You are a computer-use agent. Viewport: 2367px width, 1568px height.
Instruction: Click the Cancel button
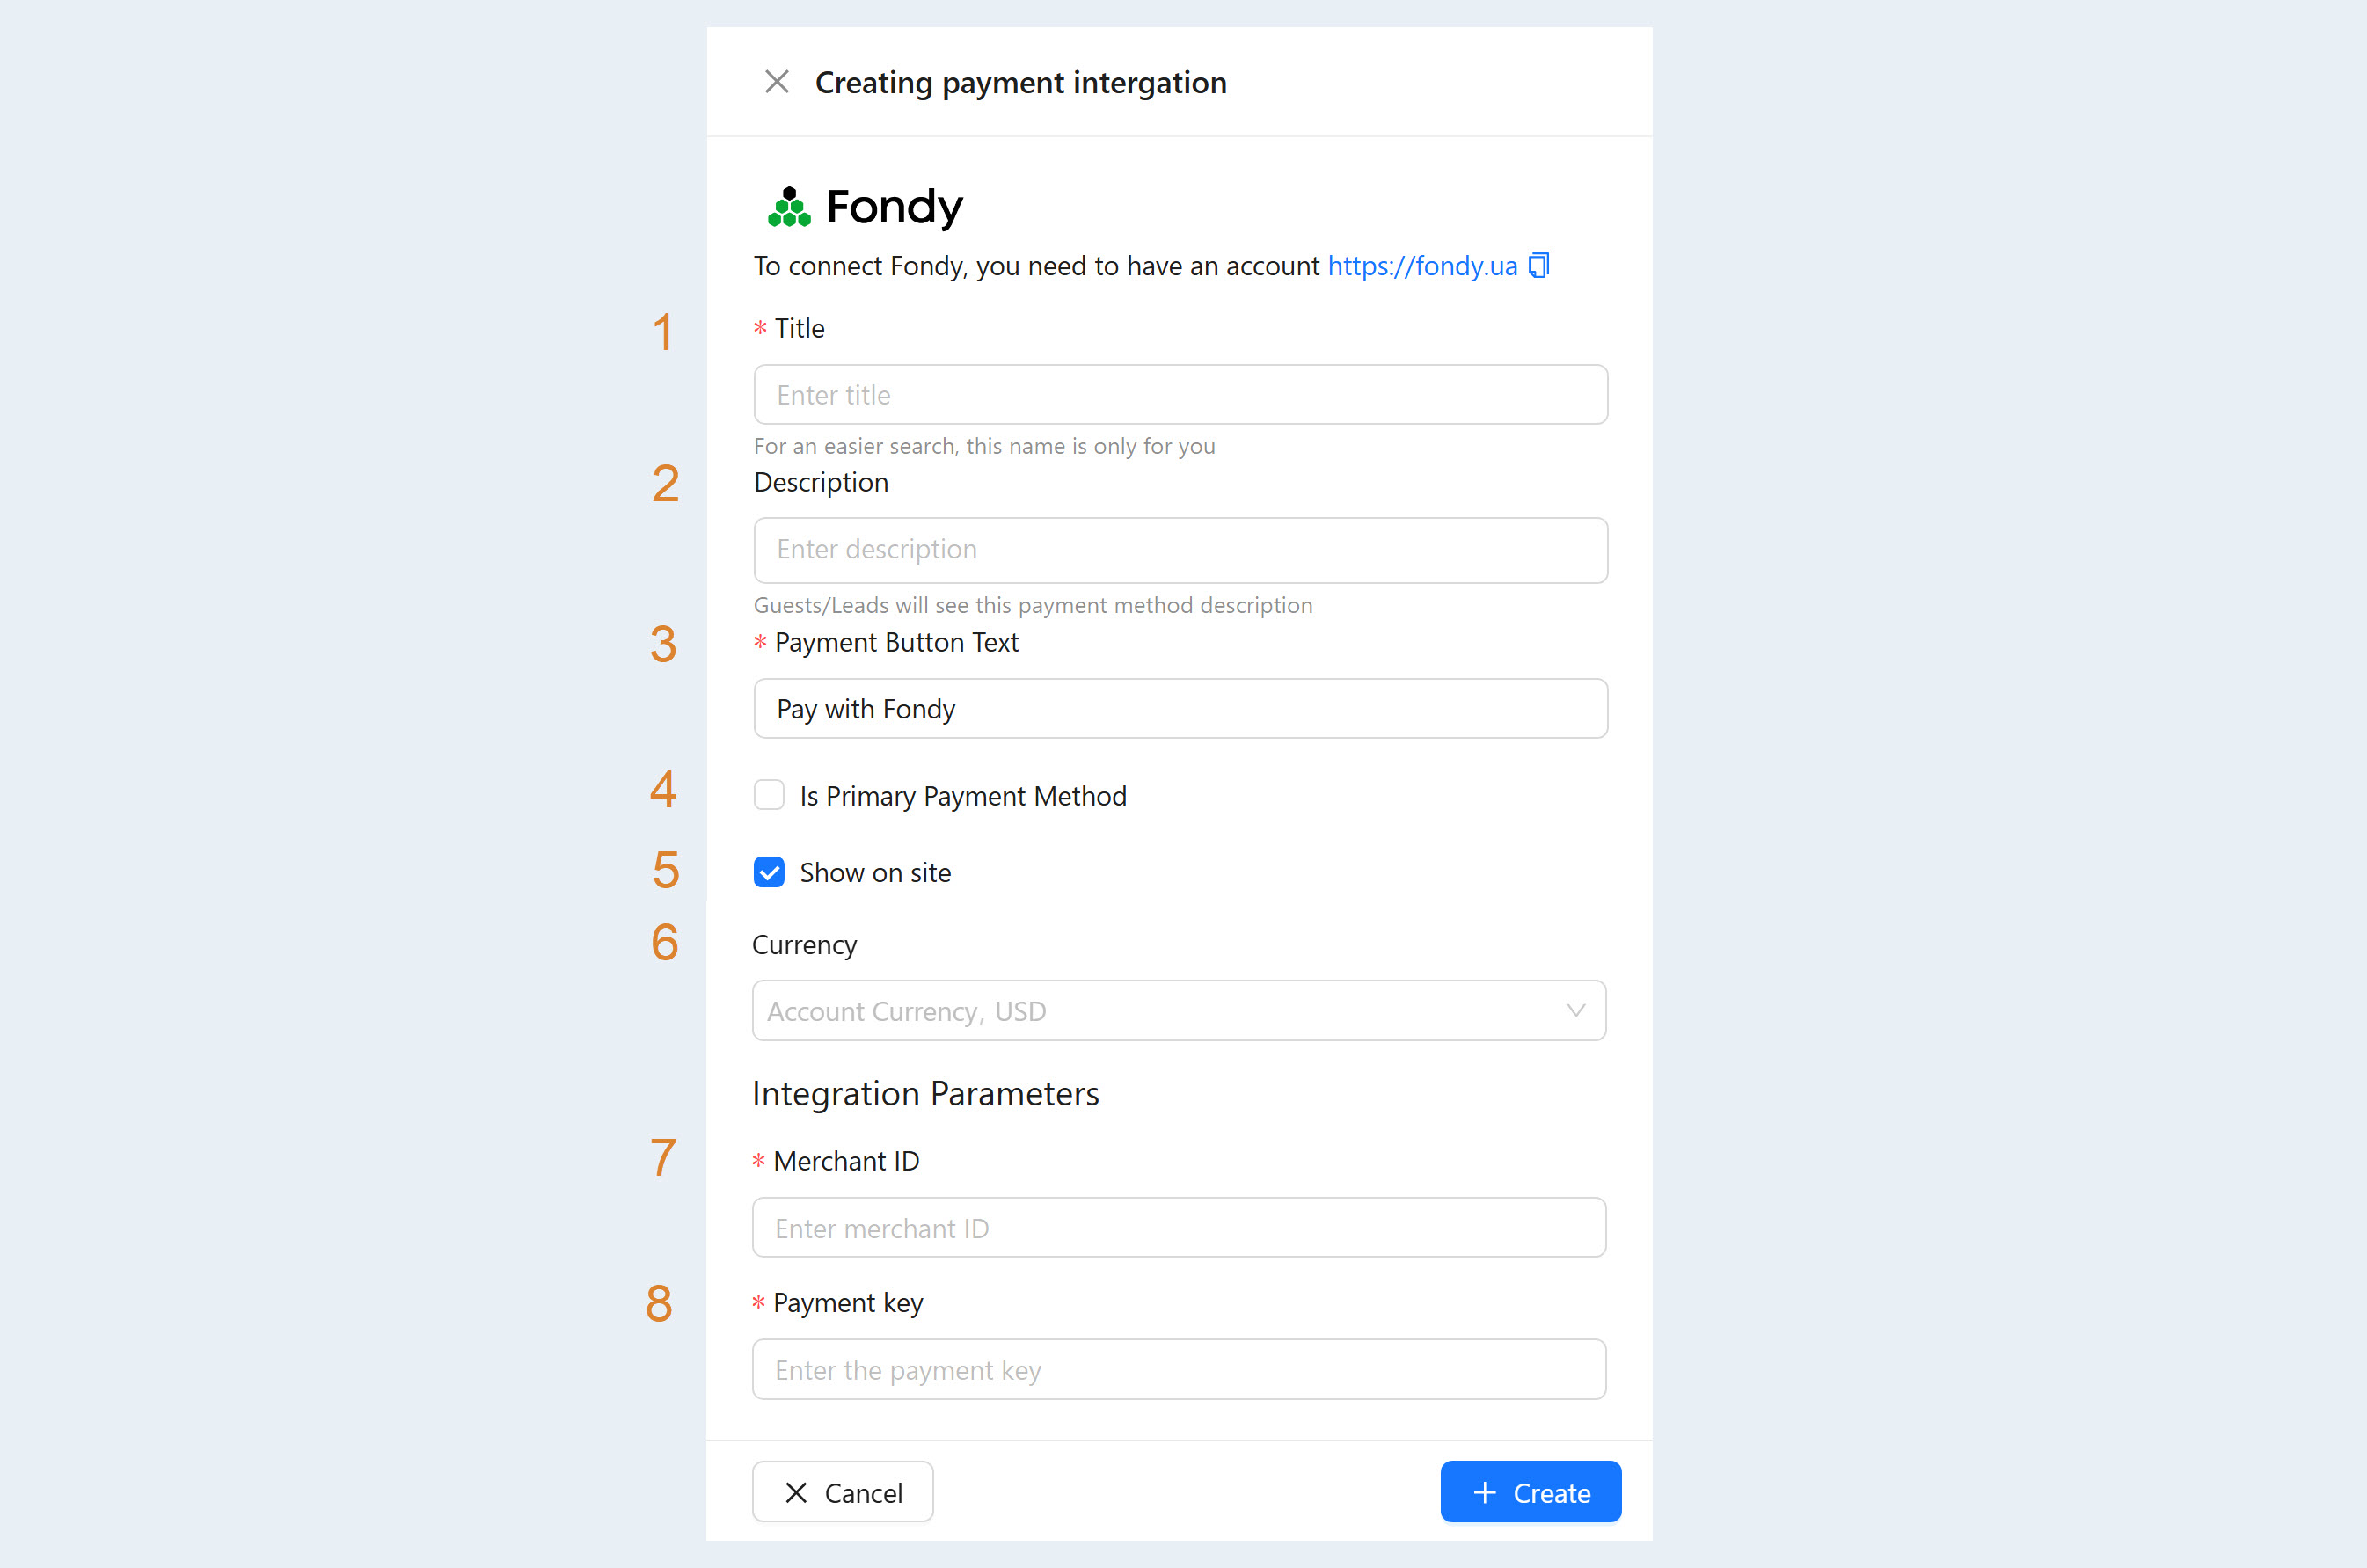tap(843, 1492)
